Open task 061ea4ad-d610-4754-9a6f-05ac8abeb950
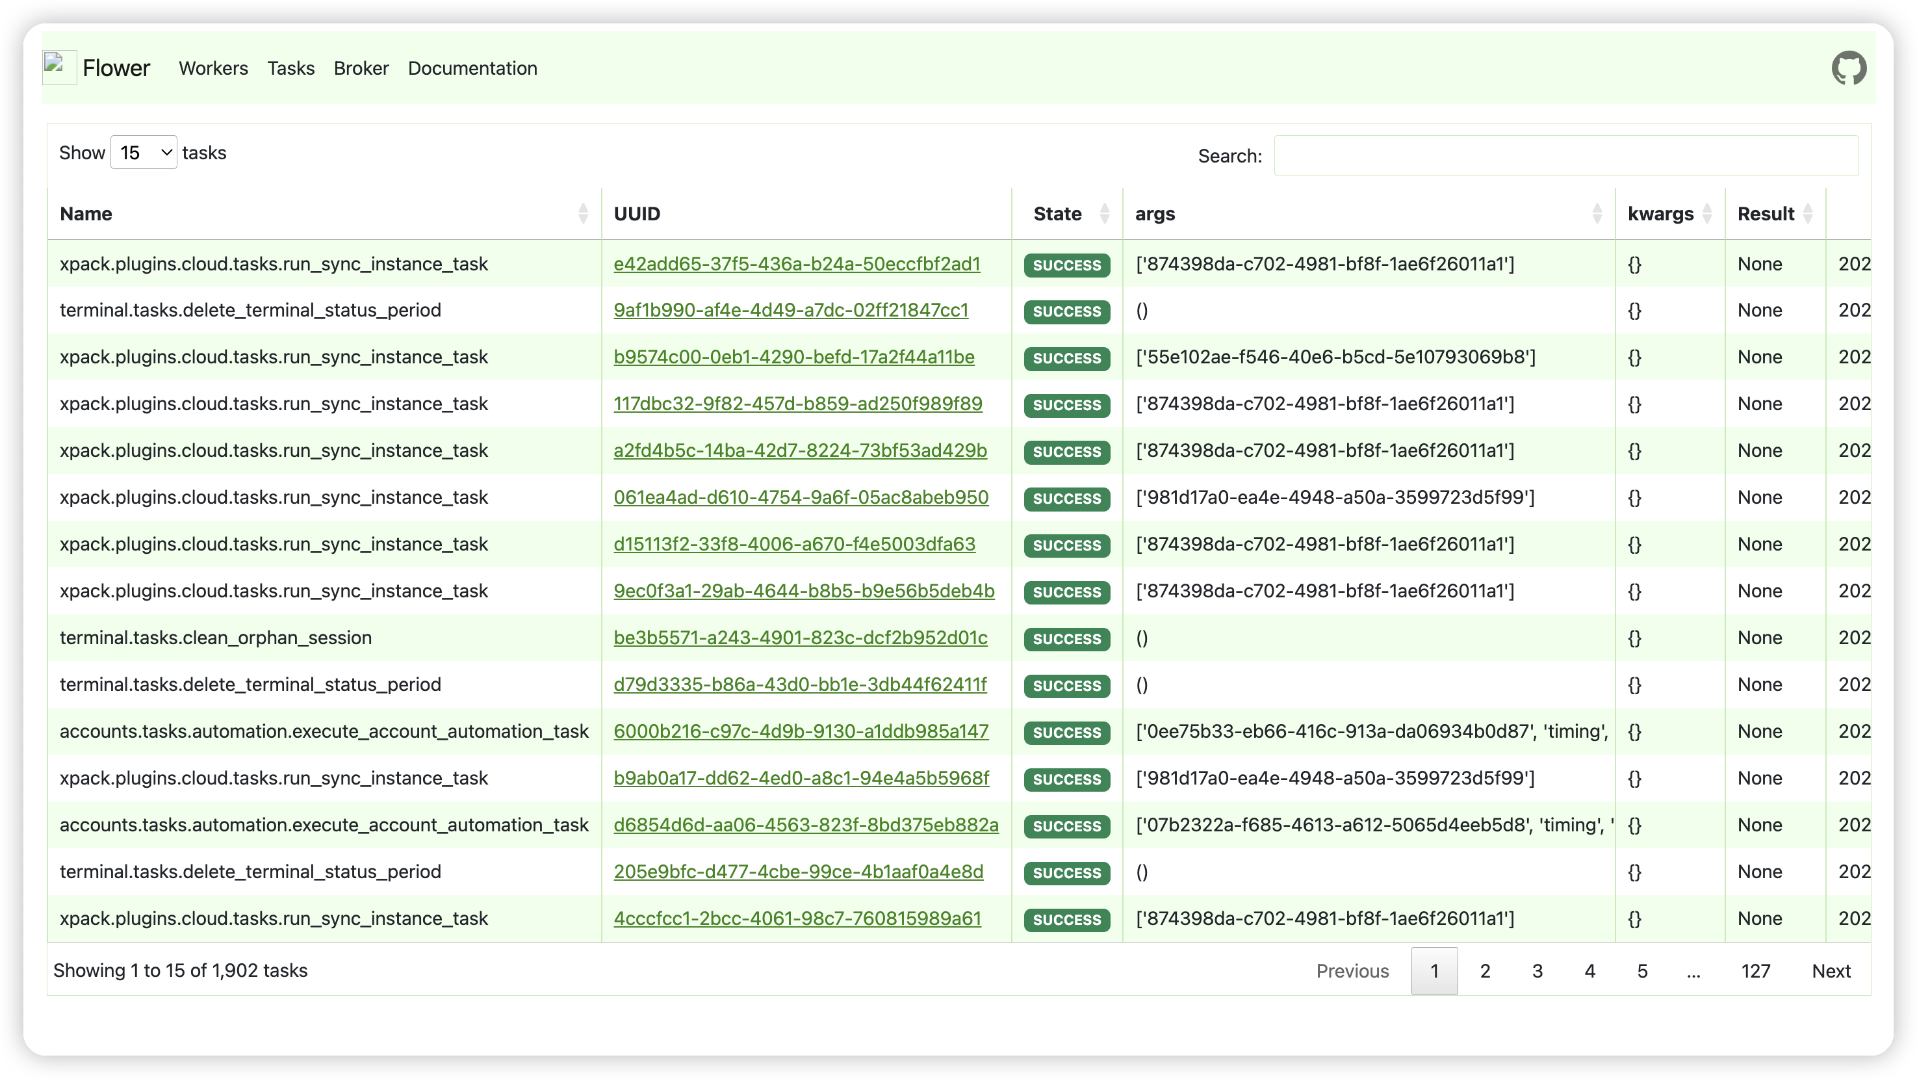Image resolution: width=1917 pixels, height=1079 pixels. click(x=801, y=498)
